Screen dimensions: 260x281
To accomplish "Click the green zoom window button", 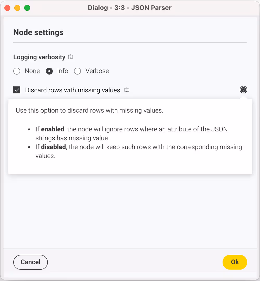I will point(27,8).
